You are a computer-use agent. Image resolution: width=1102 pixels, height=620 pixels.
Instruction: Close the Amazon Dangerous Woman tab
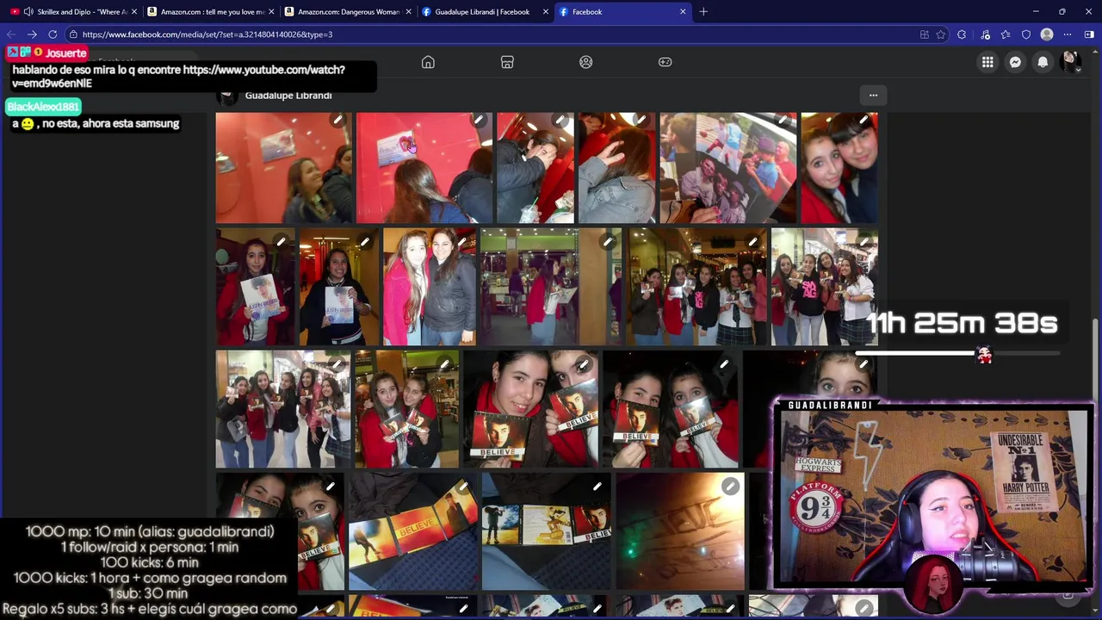coord(408,12)
